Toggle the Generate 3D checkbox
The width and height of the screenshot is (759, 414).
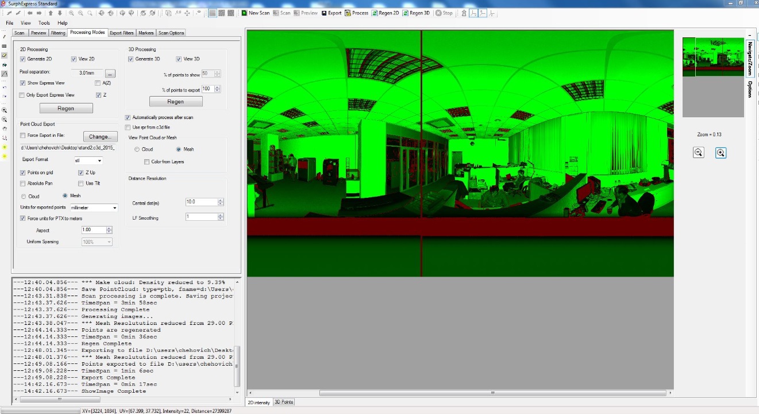point(130,59)
